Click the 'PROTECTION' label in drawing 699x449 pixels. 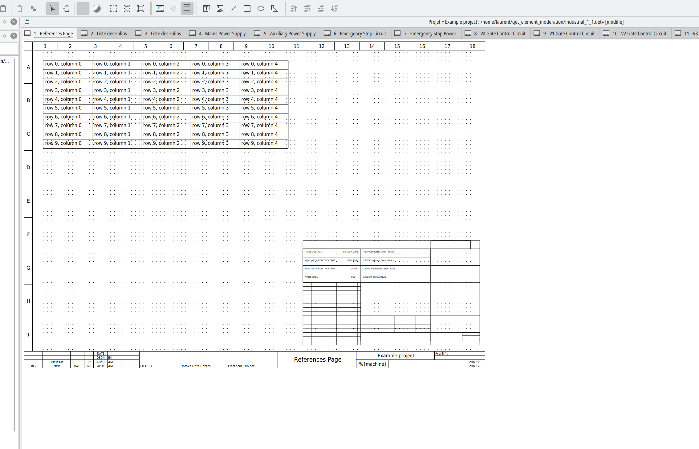(x=311, y=277)
